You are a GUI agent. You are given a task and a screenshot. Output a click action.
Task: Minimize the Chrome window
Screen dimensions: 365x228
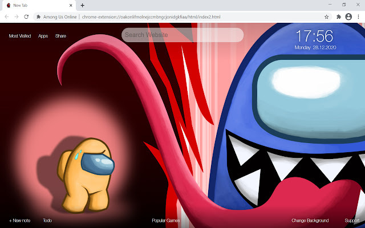330,5
